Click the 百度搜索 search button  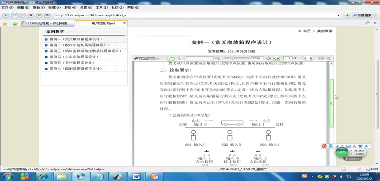coord(363,15)
